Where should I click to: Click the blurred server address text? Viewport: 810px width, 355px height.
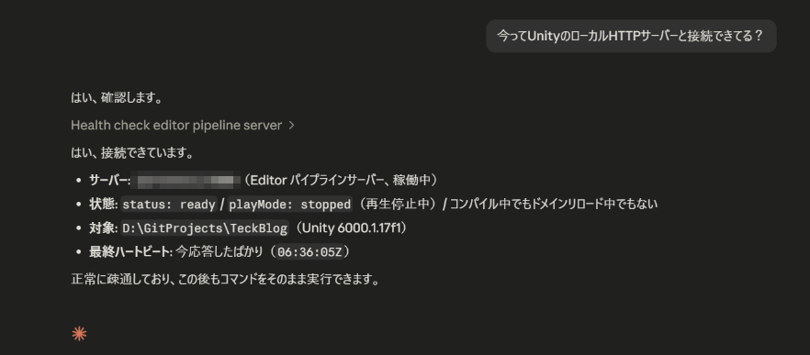pyautogui.click(x=186, y=180)
